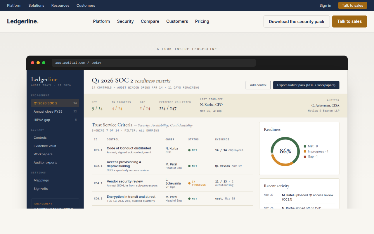Click the Ledgerline logo in the header

point(23,21)
